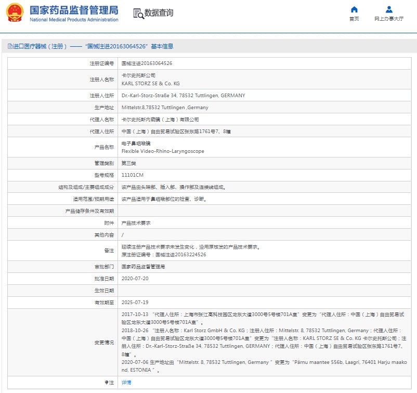The height and width of the screenshot is (393, 417).
Task: Click expiry date 2025-07-19
Action: point(135,302)
